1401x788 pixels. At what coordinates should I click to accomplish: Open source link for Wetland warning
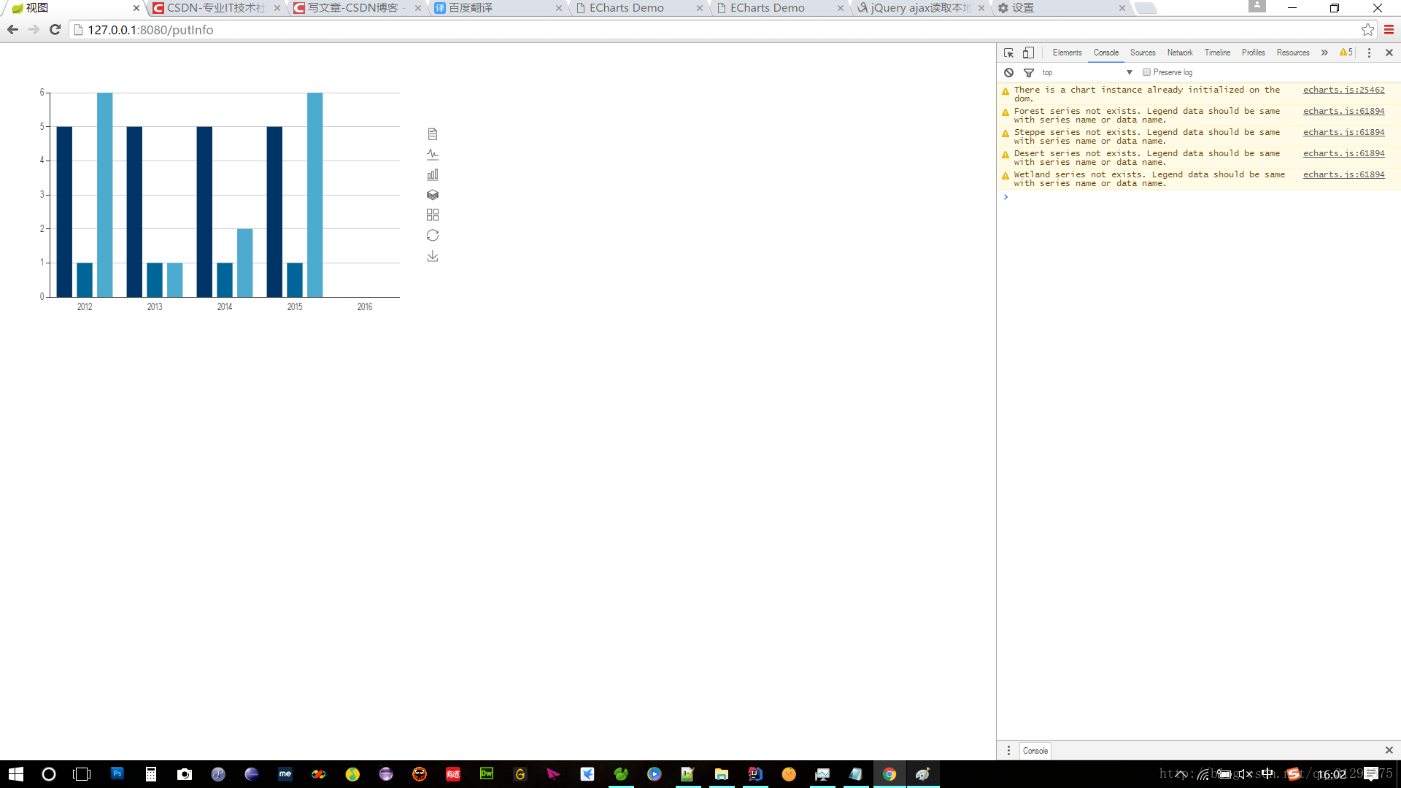[1344, 174]
